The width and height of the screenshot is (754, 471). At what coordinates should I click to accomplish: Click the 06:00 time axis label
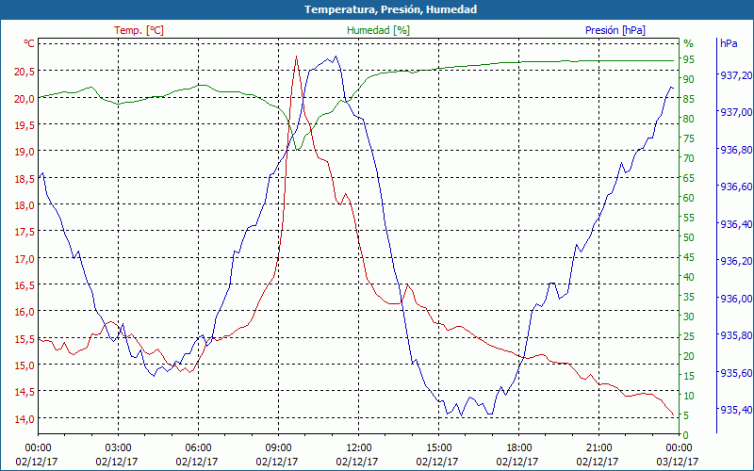click(x=198, y=448)
